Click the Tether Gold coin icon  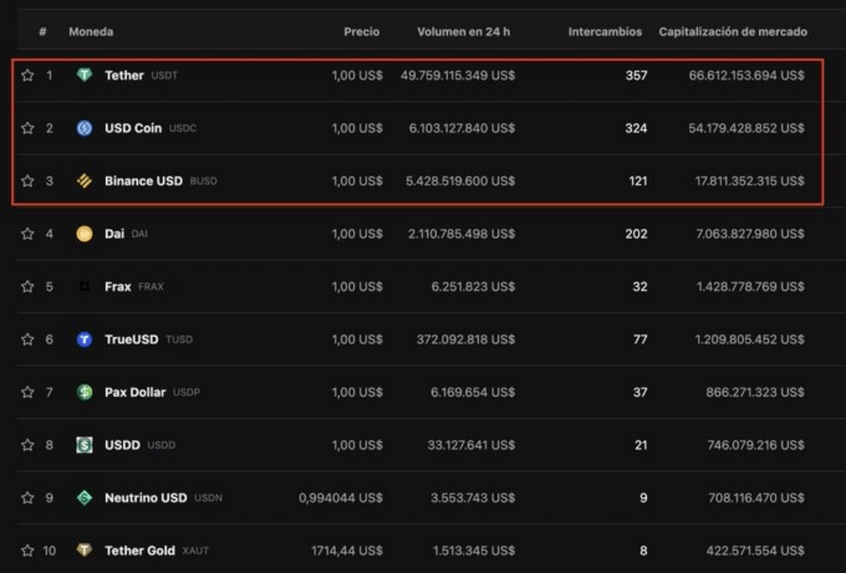tap(86, 550)
